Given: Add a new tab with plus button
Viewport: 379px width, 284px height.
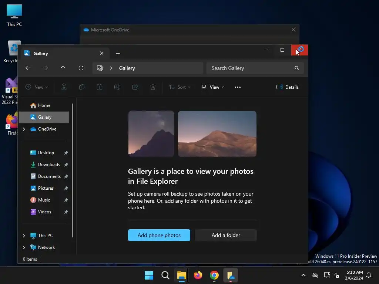Looking at the screenshot, I should [118, 53].
